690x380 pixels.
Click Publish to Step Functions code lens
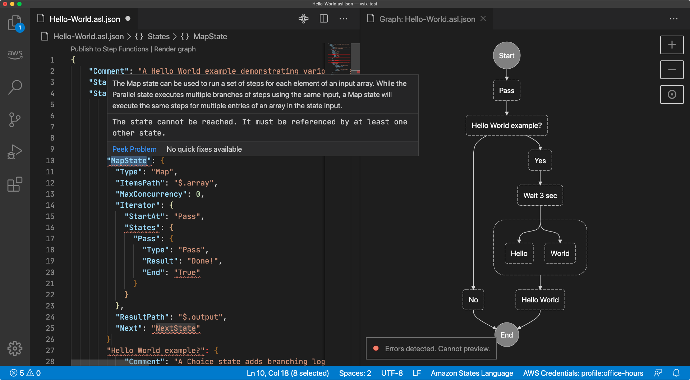click(109, 49)
